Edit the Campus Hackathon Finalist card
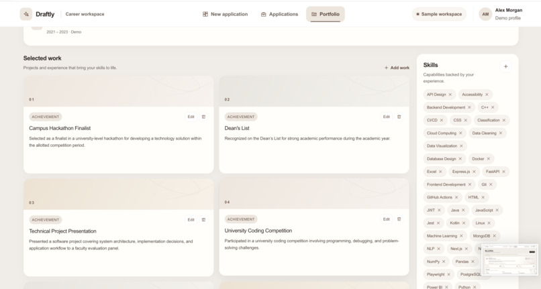Viewport: 541px width, 289px height. (x=191, y=117)
